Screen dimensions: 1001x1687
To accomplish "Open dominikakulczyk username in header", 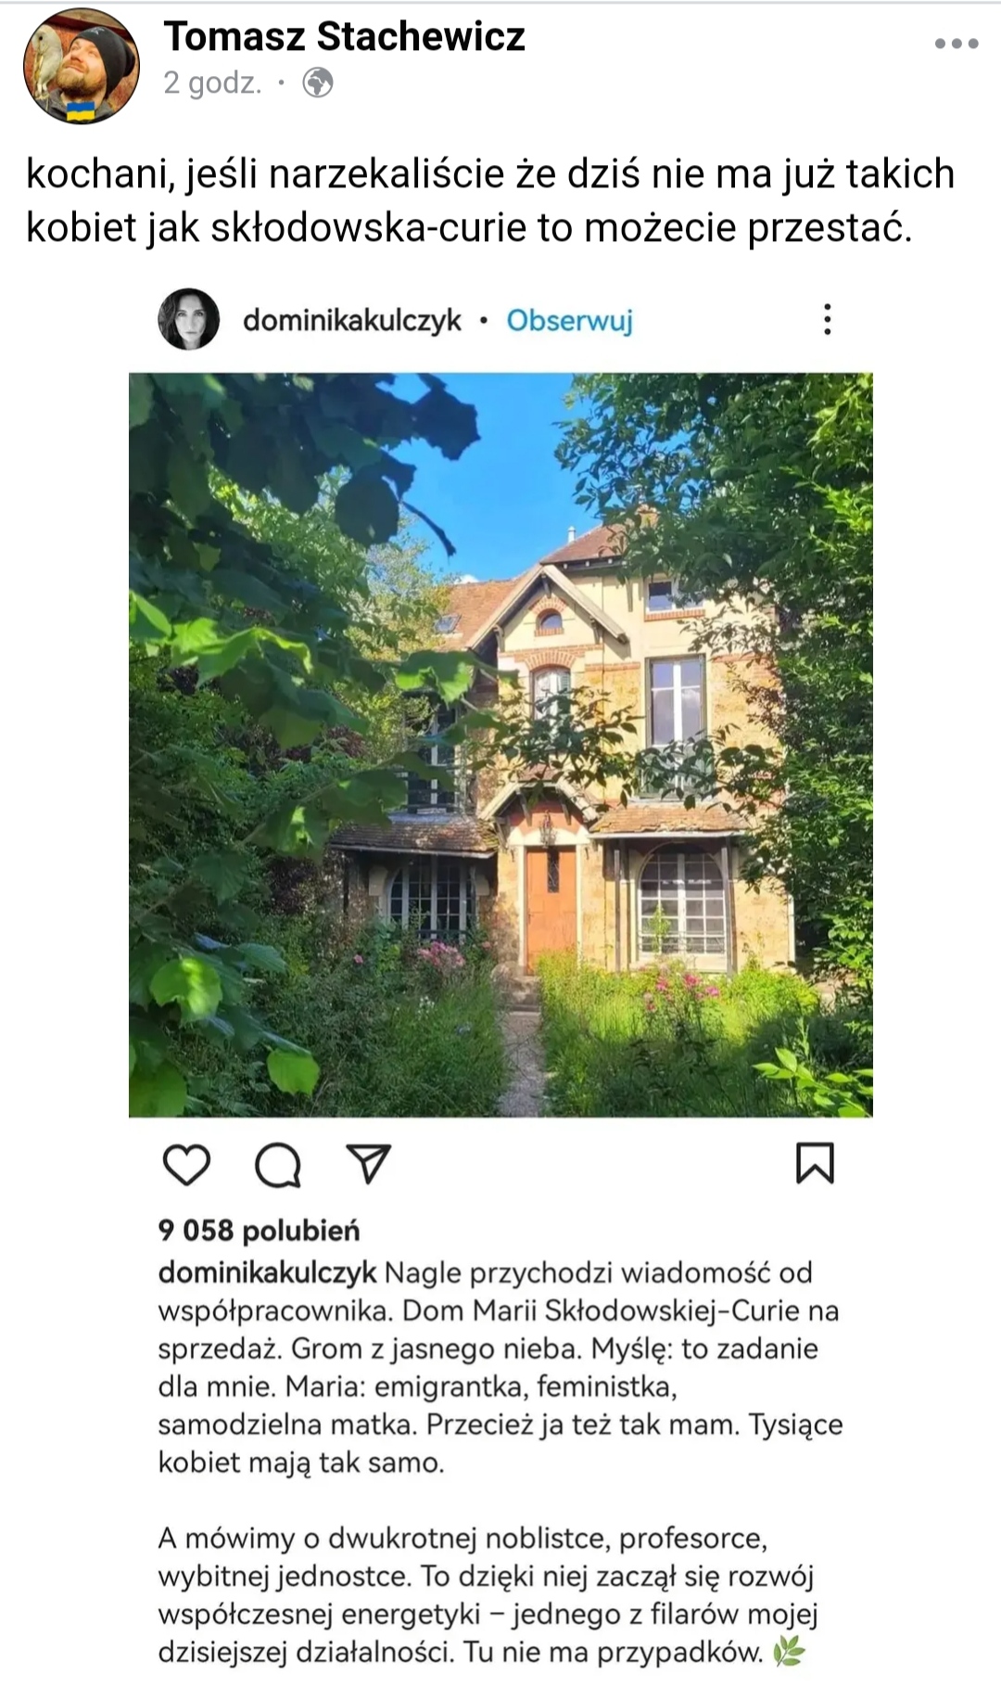I will 352,320.
